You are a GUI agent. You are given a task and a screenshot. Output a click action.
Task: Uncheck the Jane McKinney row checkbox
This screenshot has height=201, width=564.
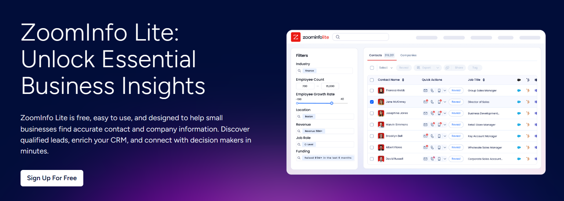372,102
